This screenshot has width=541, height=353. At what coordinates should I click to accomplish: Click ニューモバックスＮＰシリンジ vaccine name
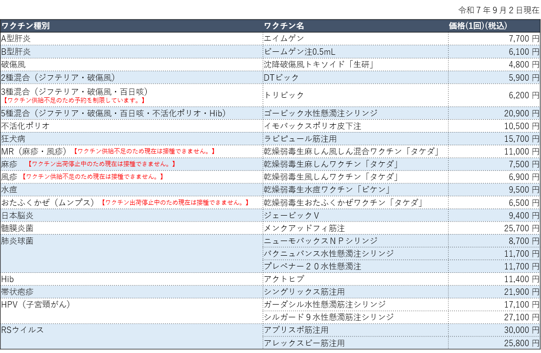pyautogui.click(x=321, y=241)
